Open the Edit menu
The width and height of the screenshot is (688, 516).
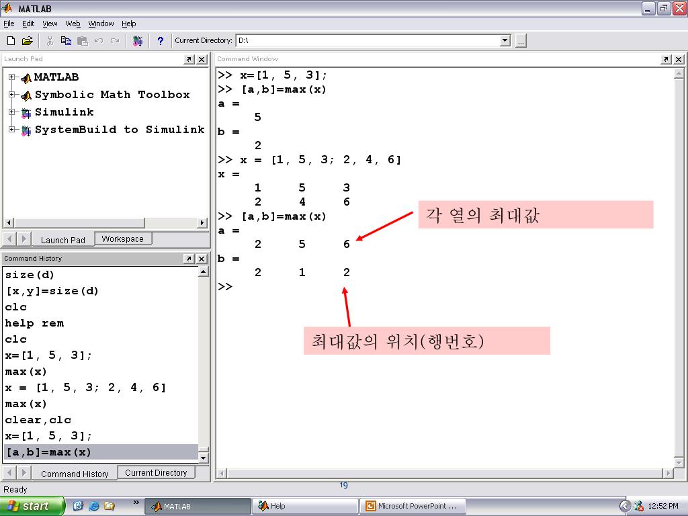[x=28, y=24]
